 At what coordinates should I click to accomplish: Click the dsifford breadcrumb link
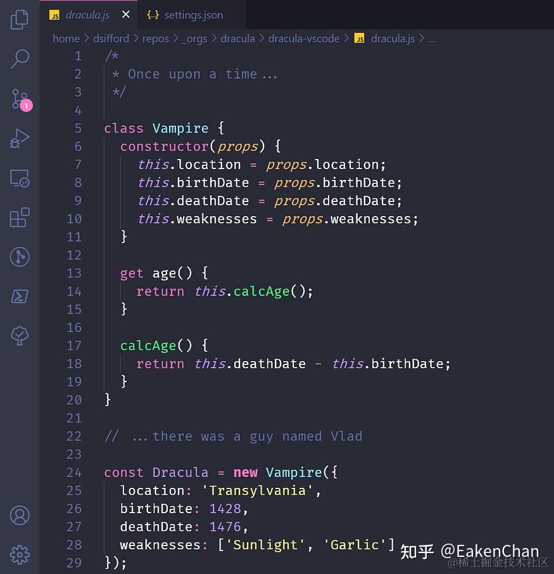[111, 39]
